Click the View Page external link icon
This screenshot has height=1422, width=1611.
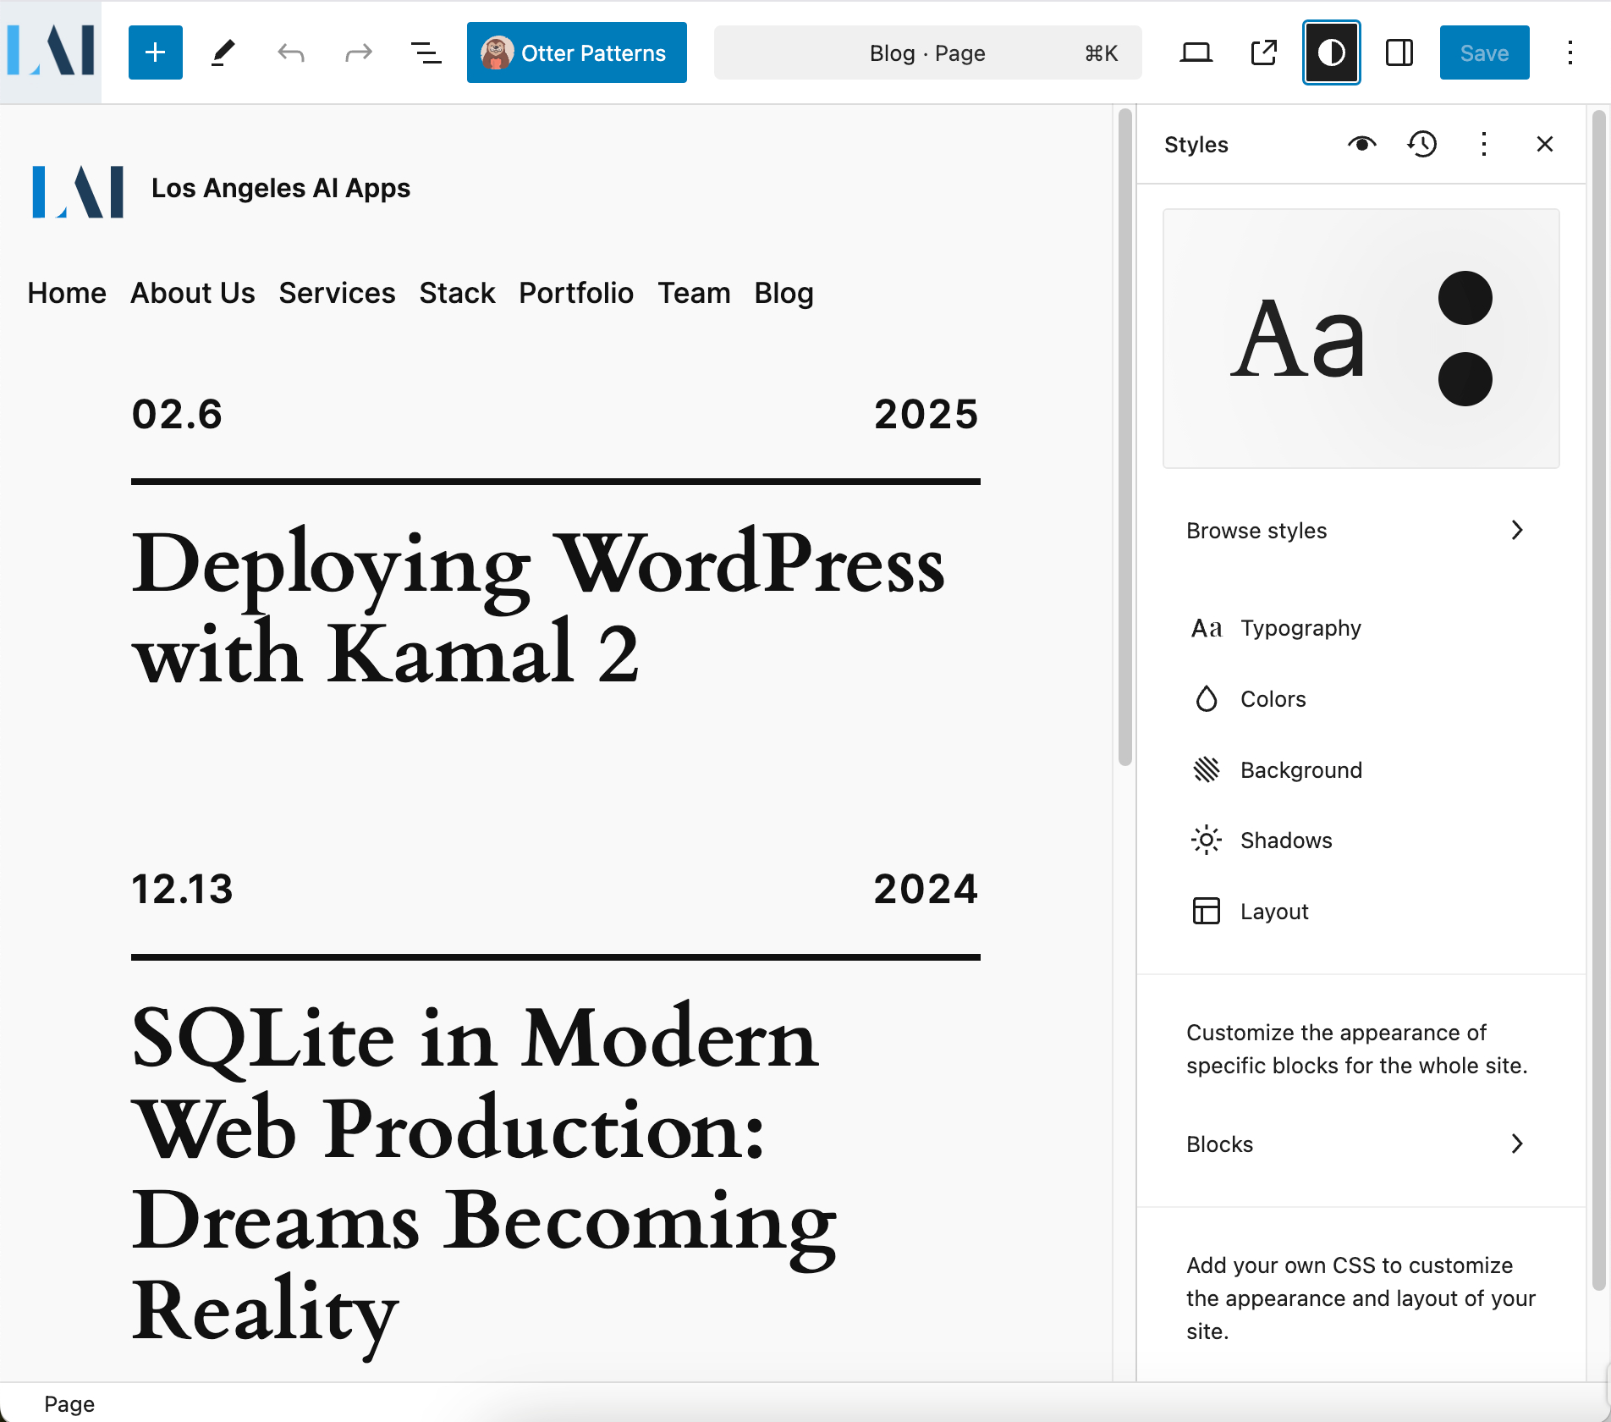coord(1263,52)
